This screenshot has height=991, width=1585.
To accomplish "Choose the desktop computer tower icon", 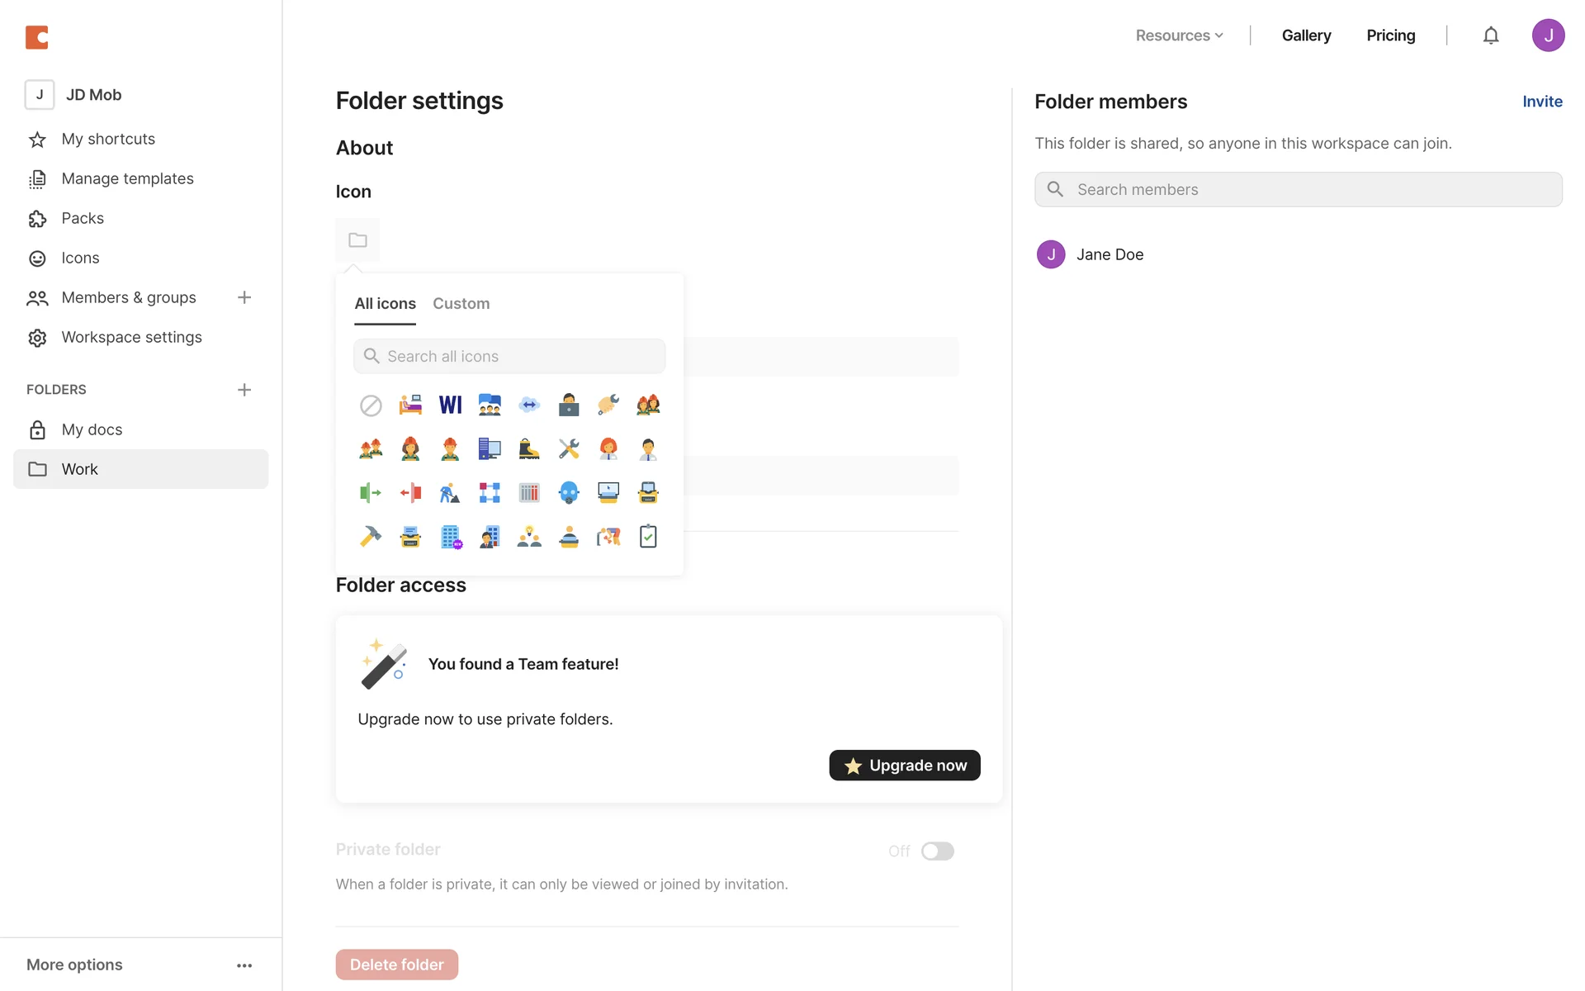I will pos(490,448).
